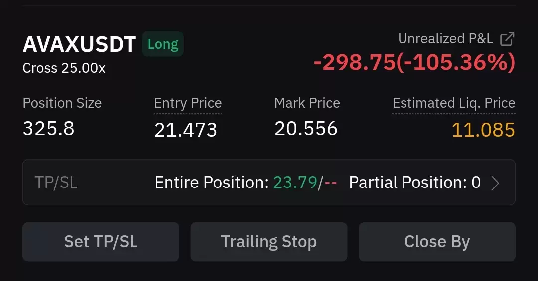
Task: Show Entry Price explanation via dotted label
Action: [188, 103]
